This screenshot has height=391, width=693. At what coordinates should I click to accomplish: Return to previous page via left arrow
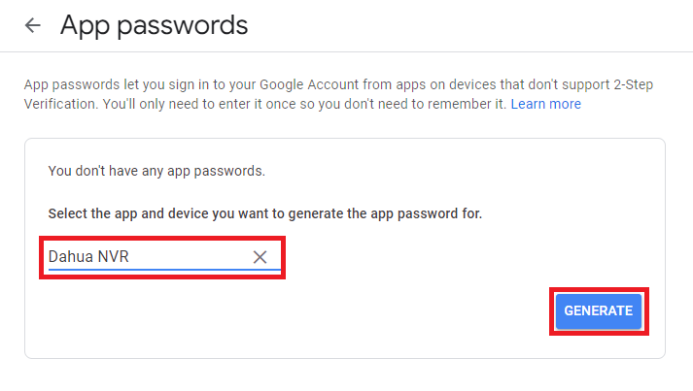tap(33, 26)
